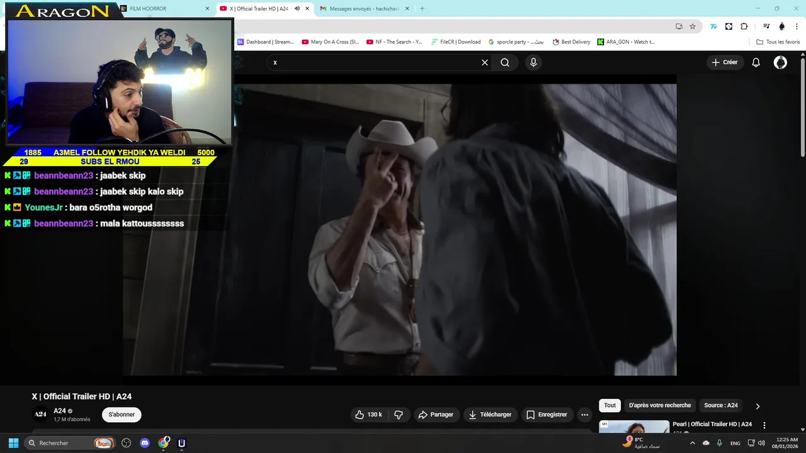Open the media control playlist icon
The width and height of the screenshot is (806, 453).
(x=766, y=26)
